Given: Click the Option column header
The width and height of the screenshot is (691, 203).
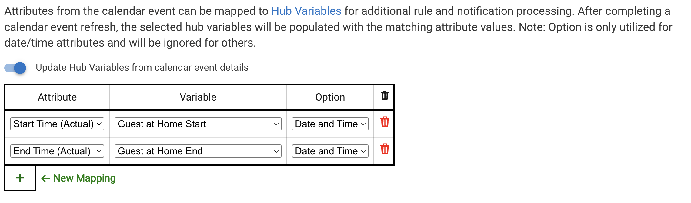Looking at the screenshot, I should tap(330, 97).
